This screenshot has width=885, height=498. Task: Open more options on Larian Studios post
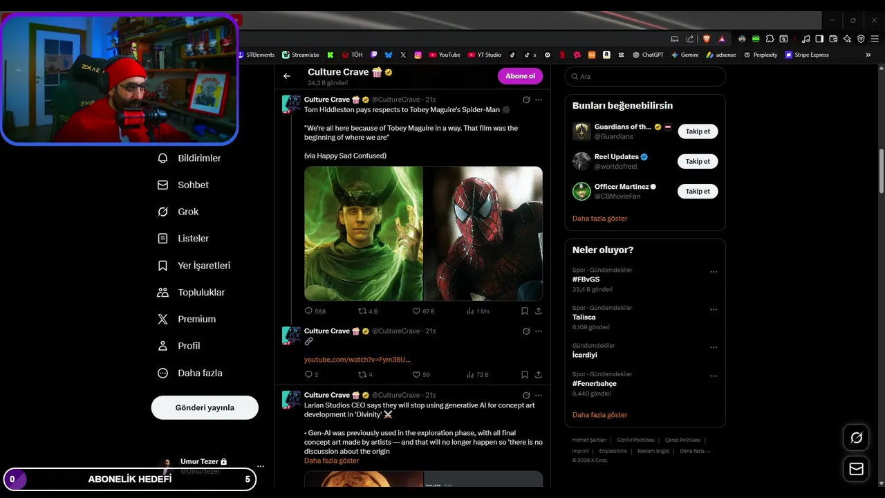point(539,395)
